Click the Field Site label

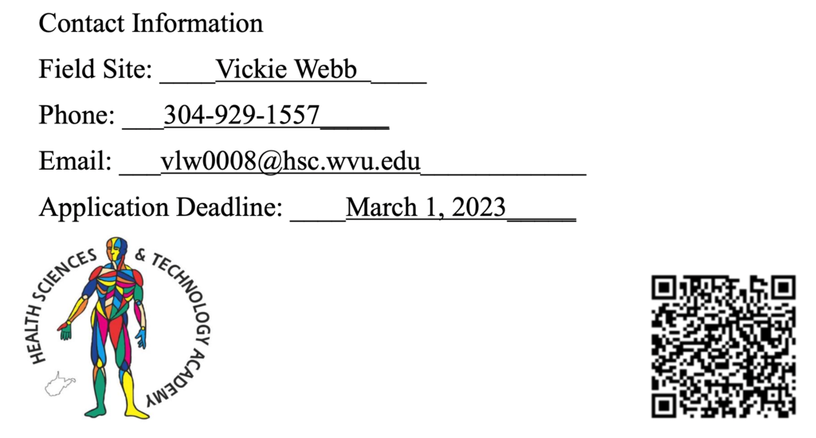[x=96, y=69]
